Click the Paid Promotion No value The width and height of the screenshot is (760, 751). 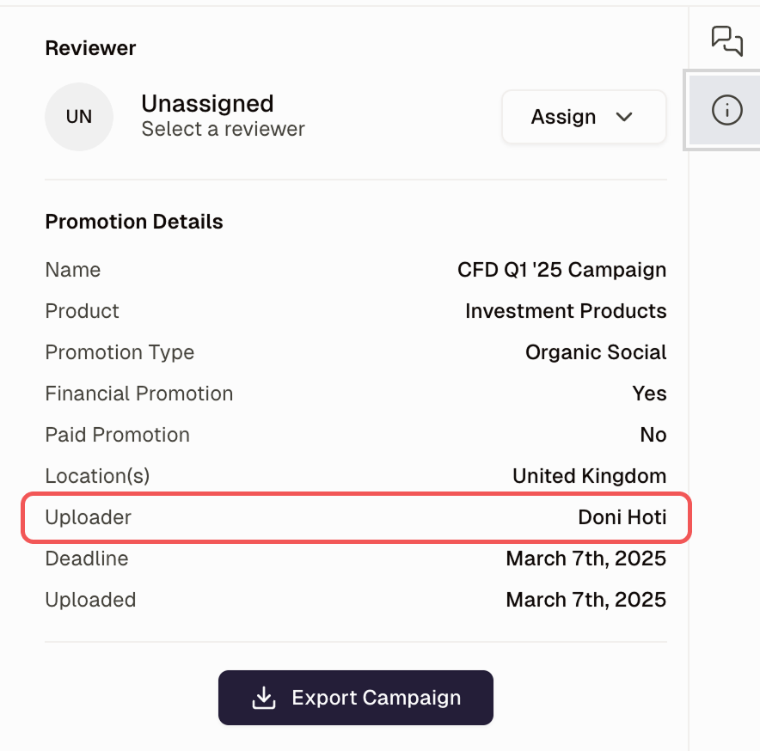tap(653, 435)
